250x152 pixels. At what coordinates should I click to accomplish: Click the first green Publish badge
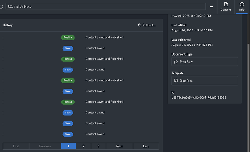(68, 37)
